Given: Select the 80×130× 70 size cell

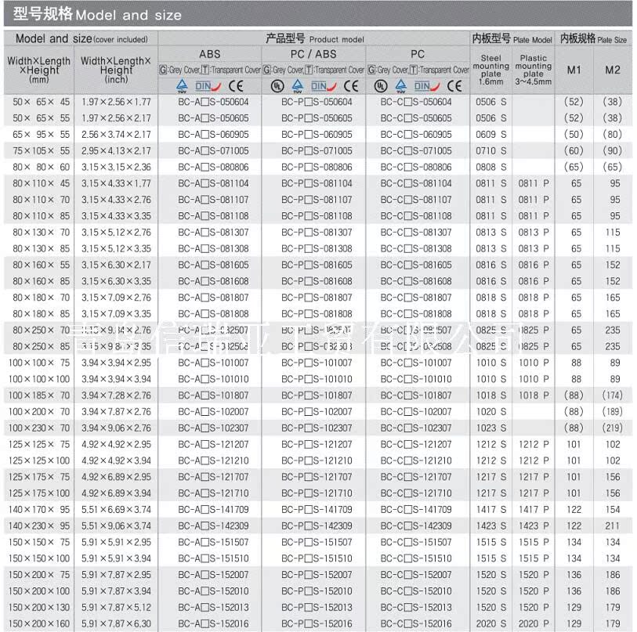Looking at the screenshot, I should point(41,233).
